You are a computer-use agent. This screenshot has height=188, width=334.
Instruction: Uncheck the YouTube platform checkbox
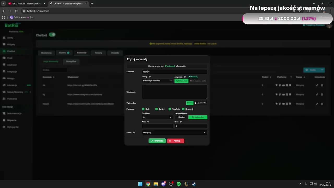[170, 109]
